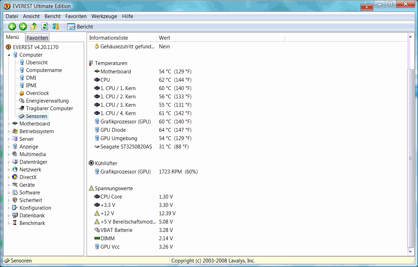The image size is (418, 267).
Task: Expand the Geräte tree node
Action: 9,185
